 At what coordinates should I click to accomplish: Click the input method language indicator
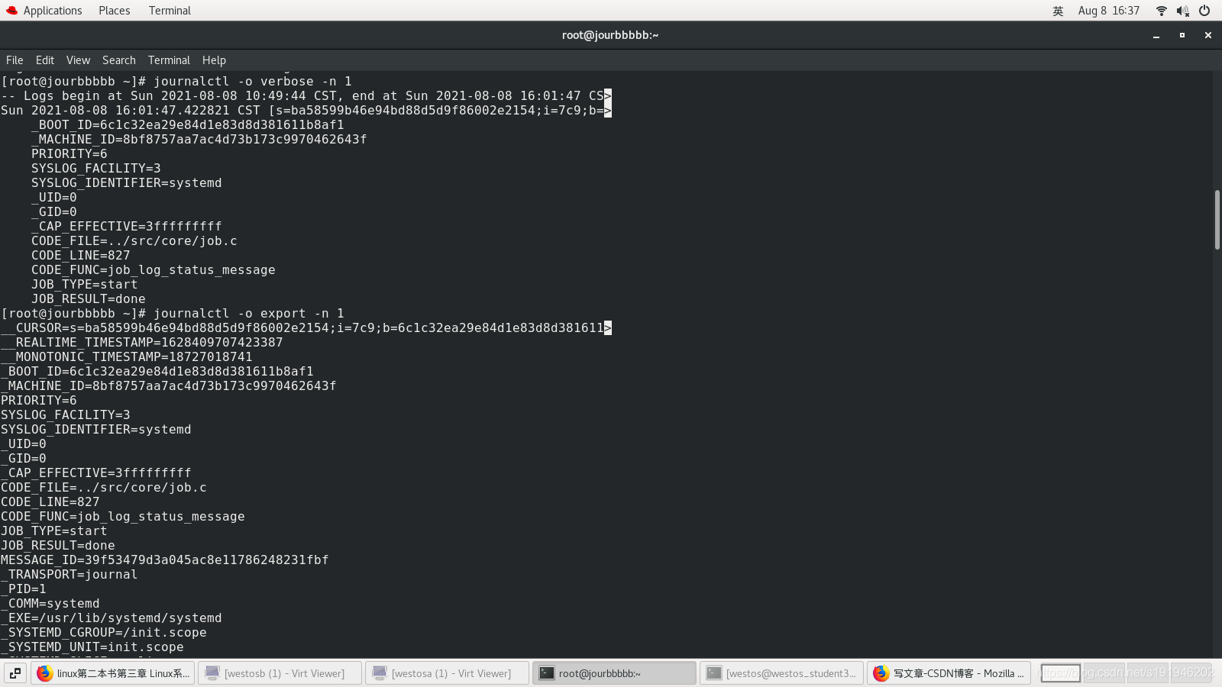coord(1058,11)
